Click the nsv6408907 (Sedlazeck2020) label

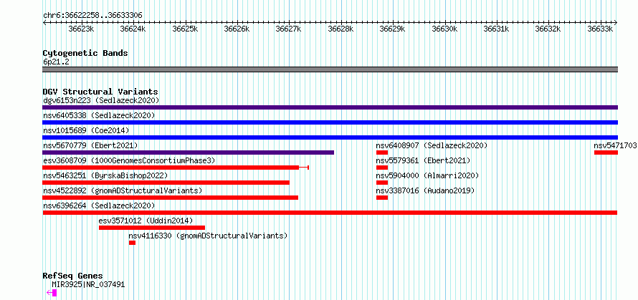tap(432, 145)
